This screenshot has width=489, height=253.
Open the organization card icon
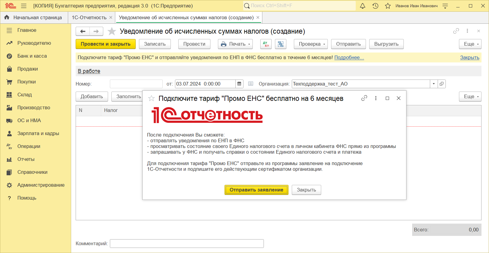click(442, 84)
